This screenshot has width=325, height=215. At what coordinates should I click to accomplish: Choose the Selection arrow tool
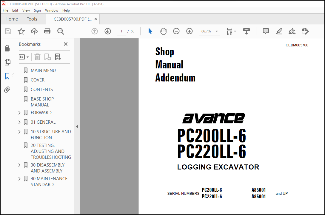click(x=150, y=31)
